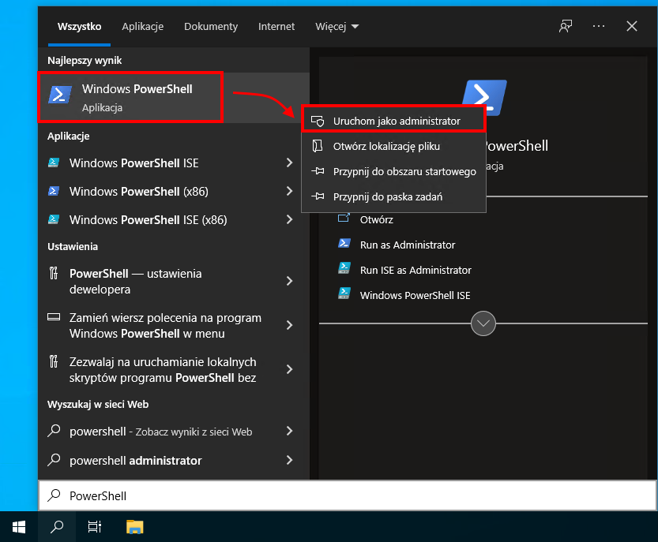Choose 'Przypnij do obszaru startowego' menu entry

pos(393,171)
